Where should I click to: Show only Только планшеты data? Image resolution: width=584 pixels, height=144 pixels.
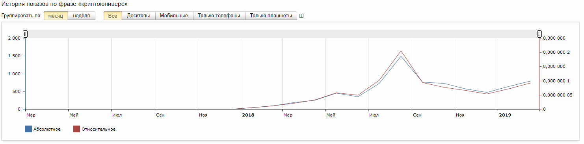click(271, 16)
